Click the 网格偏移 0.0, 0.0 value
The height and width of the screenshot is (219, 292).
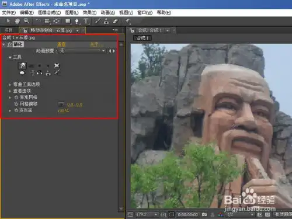click(75, 105)
